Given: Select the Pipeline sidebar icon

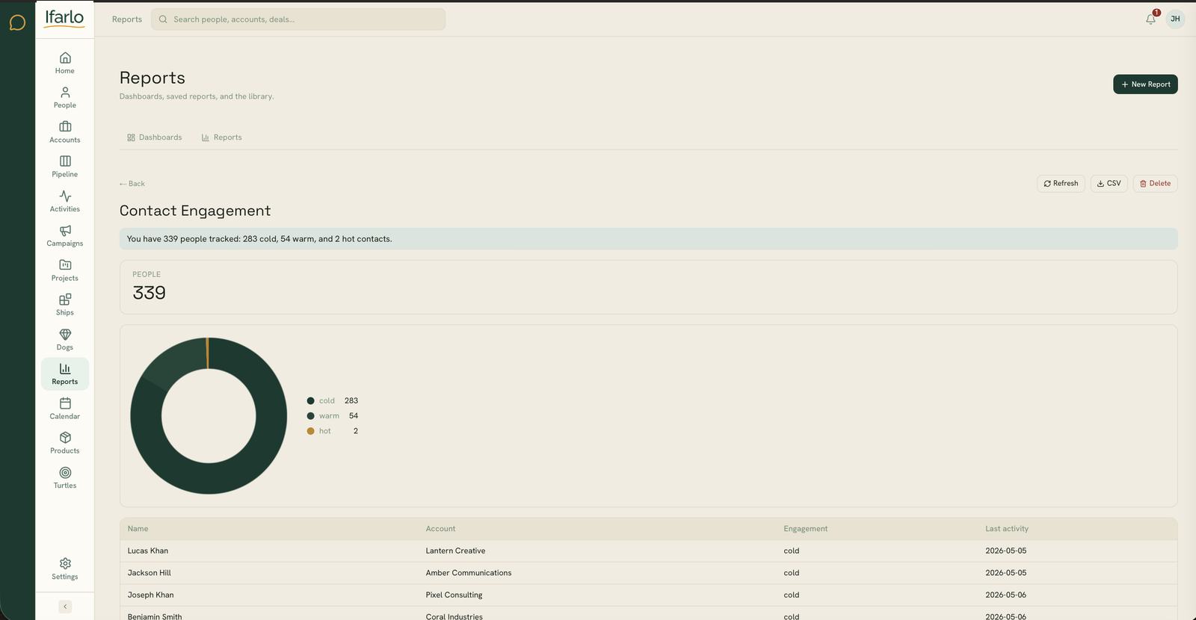Looking at the screenshot, I should pos(65,161).
